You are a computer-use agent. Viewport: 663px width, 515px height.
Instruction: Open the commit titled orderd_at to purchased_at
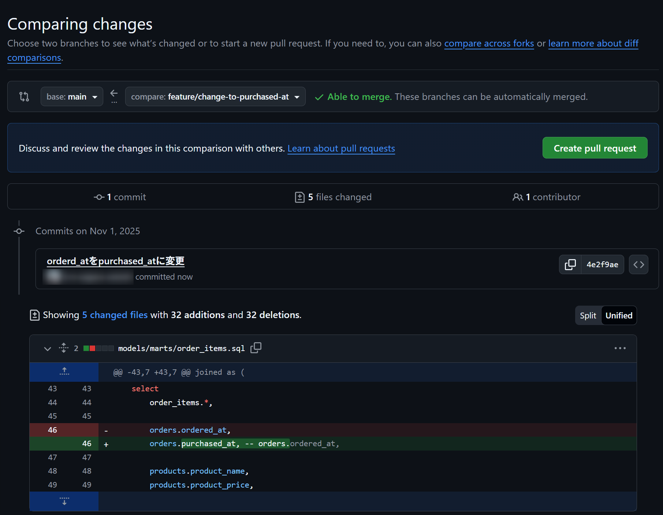tap(116, 261)
